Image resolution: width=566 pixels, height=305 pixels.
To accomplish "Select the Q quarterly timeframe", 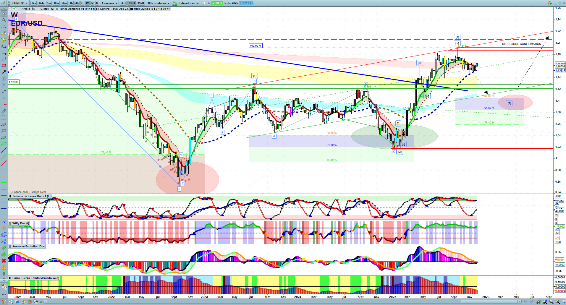I will click(97, 3).
